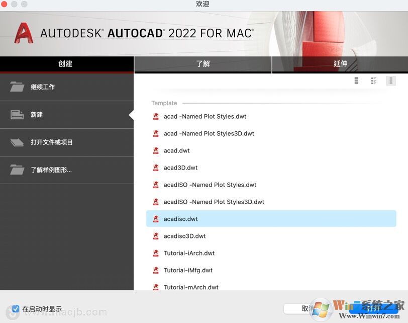Select the Tutorial-mArch.dwt template name
Image resolution: width=408 pixels, height=323 pixels.
191,287
